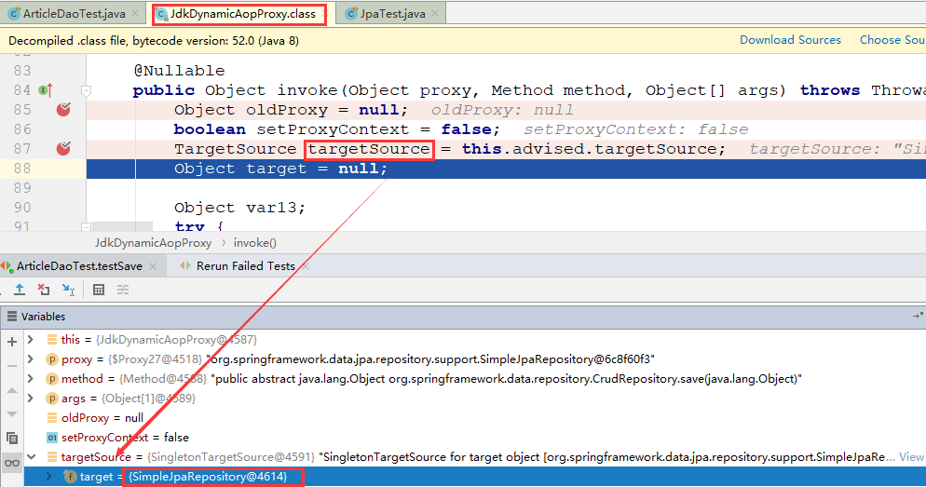Expand the 'this' variable node

(31, 340)
